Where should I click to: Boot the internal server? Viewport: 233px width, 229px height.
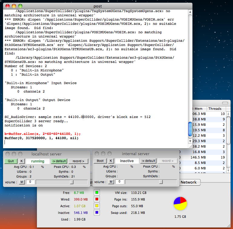[x=100, y=161]
